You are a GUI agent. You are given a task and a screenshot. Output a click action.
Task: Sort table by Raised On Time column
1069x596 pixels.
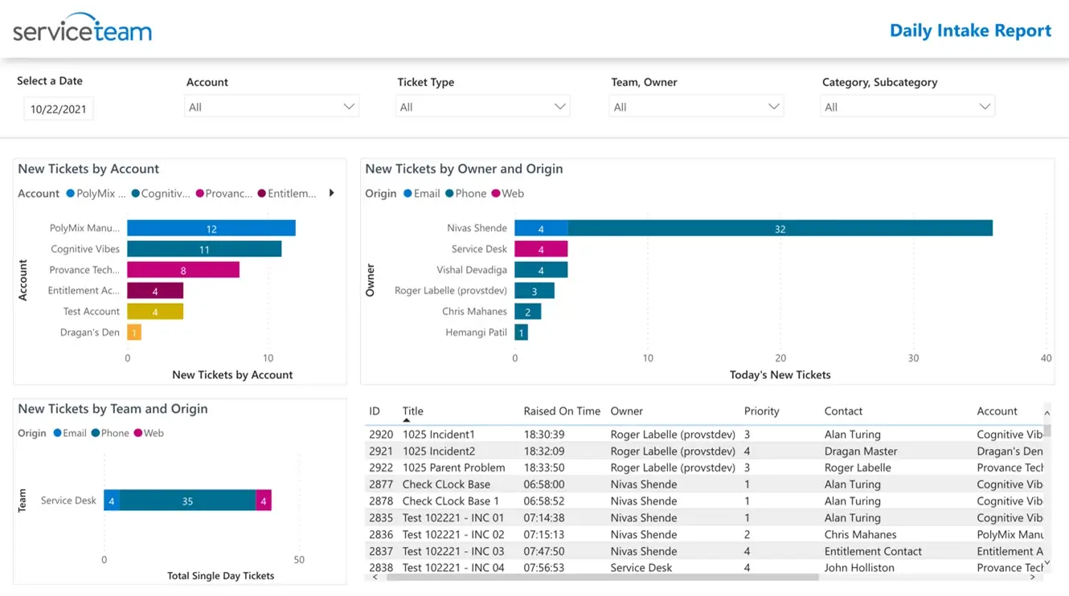click(562, 411)
